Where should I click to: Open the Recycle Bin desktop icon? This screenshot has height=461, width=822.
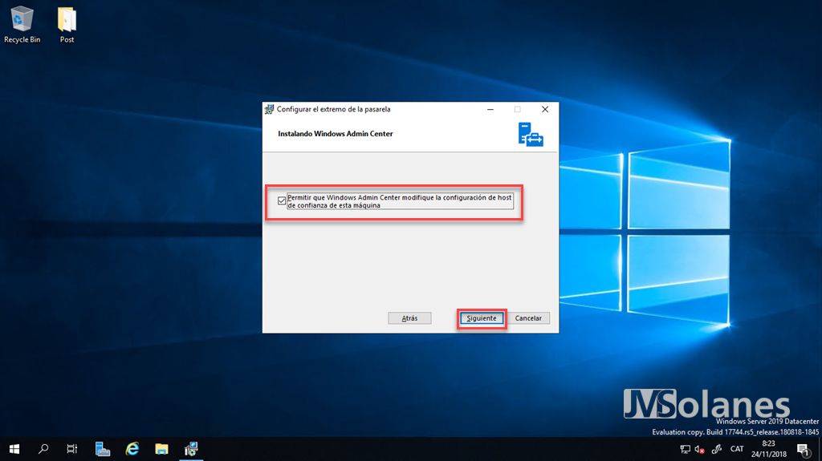pyautogui.click(x=22, y=25)
